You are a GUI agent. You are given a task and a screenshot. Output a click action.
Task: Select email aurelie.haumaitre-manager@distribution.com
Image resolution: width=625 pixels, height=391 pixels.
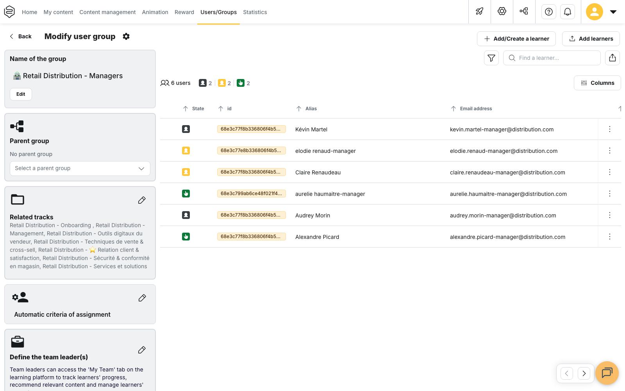point(508,194)
